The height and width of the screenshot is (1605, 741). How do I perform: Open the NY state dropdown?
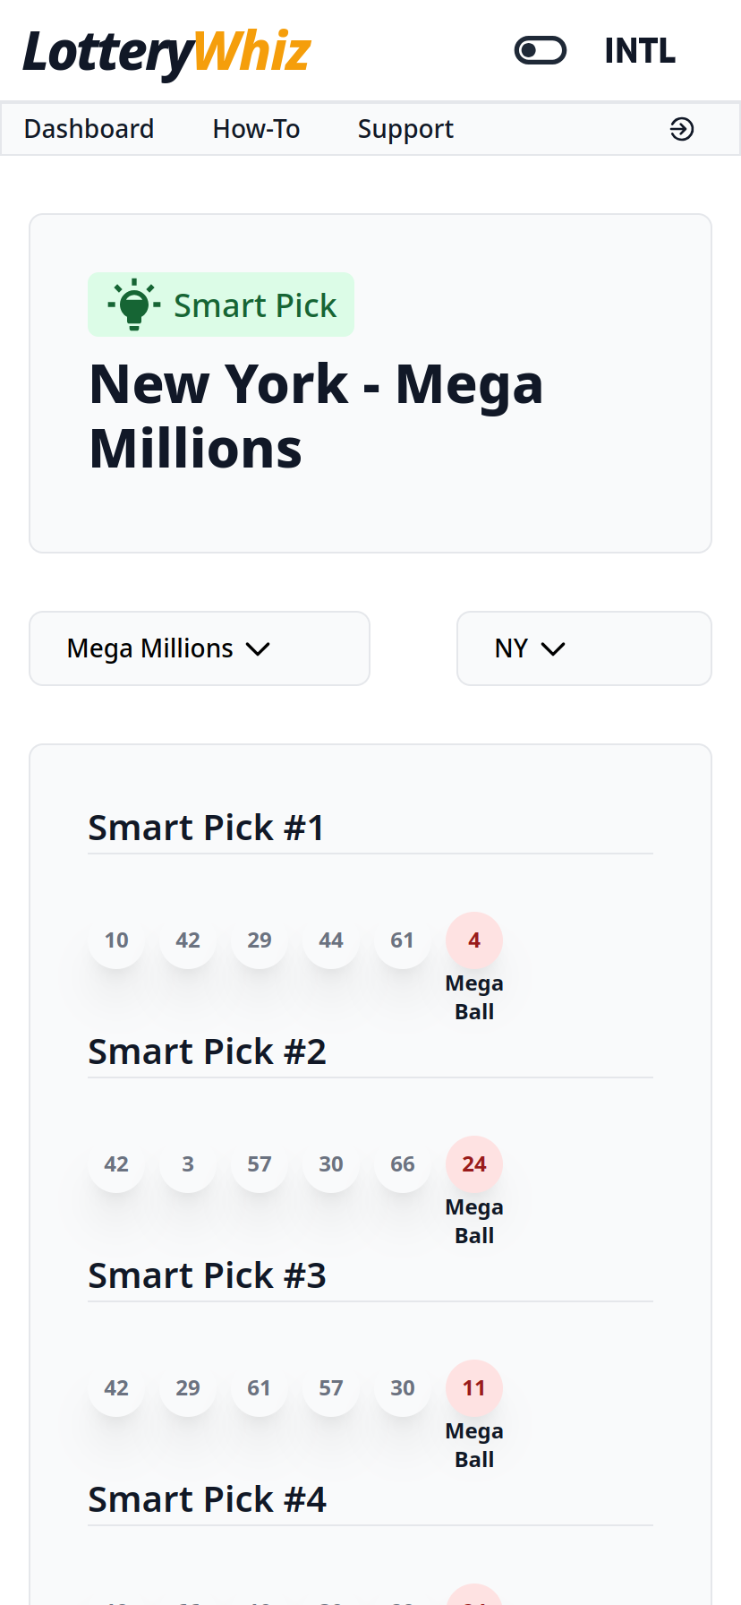tap(583, 648)
